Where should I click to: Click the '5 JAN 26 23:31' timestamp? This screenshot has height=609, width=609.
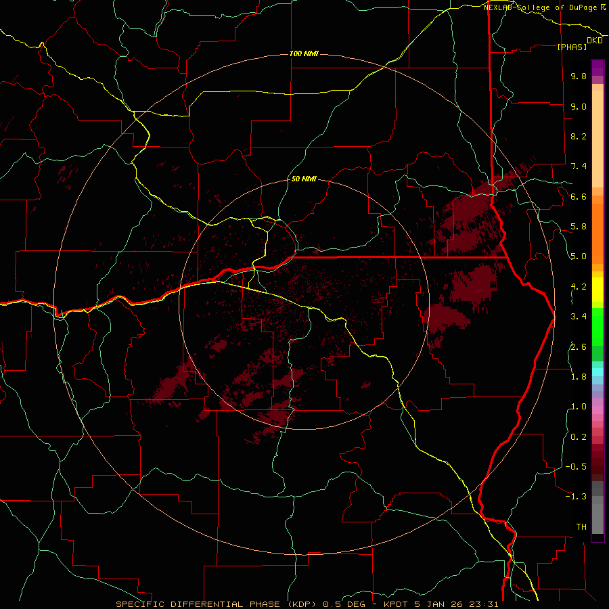pos(456,604)
